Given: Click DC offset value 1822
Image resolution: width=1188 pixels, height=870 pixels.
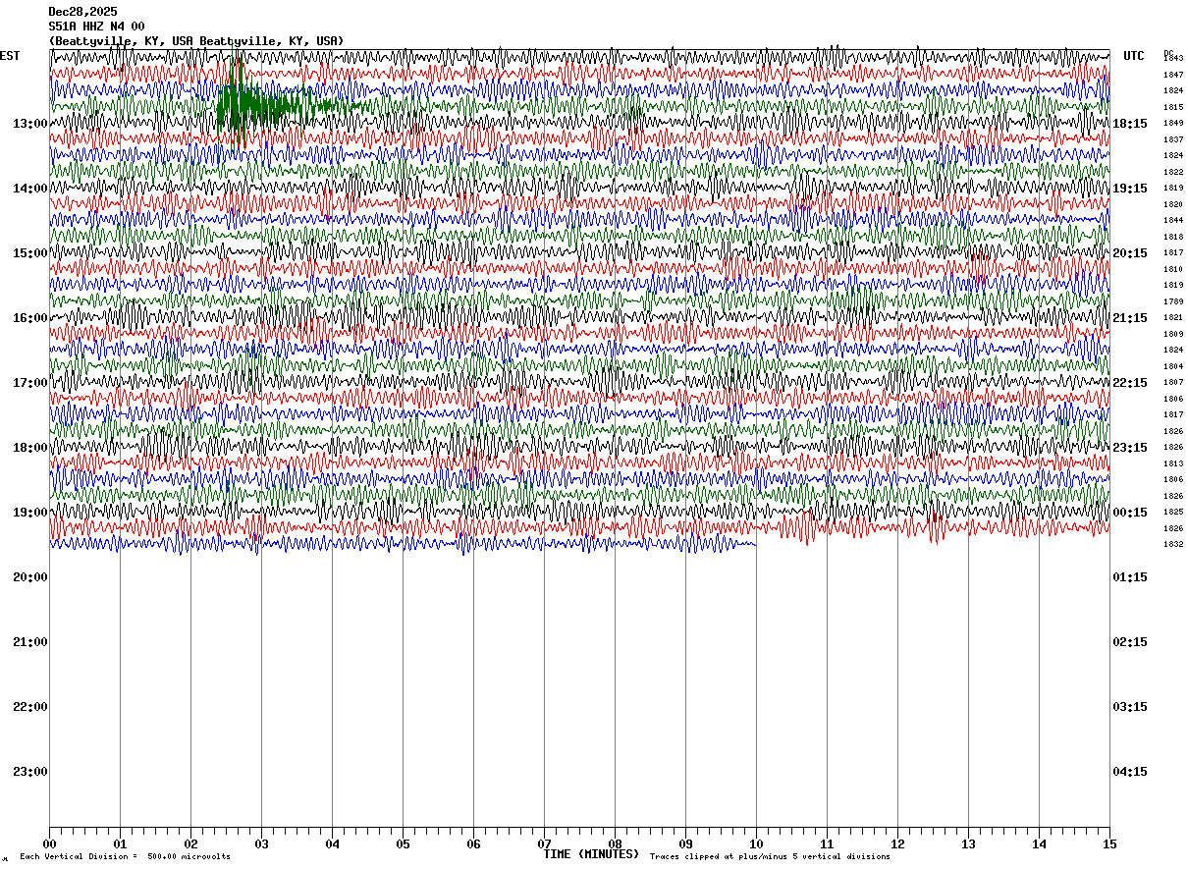Looking at the screenshot, I should 1173,172.
